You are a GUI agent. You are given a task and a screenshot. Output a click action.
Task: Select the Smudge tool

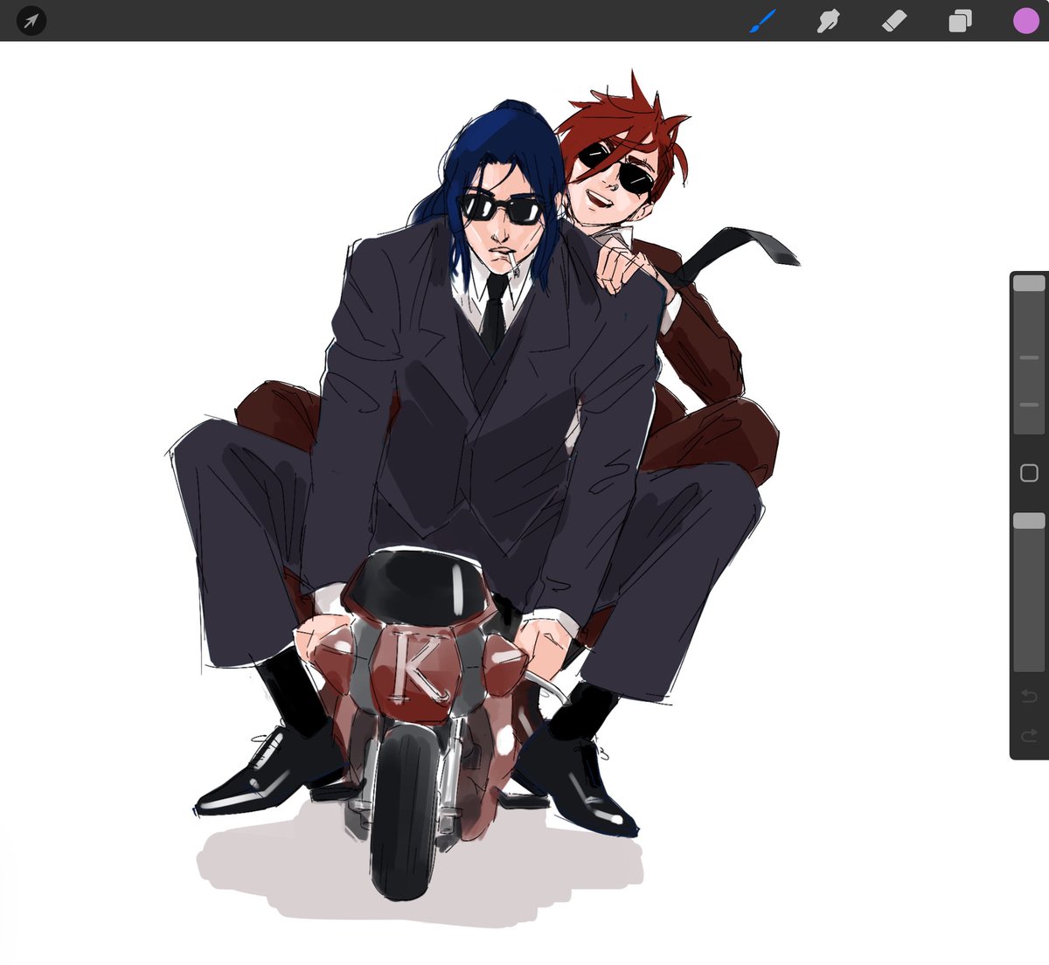coord(828,20)
